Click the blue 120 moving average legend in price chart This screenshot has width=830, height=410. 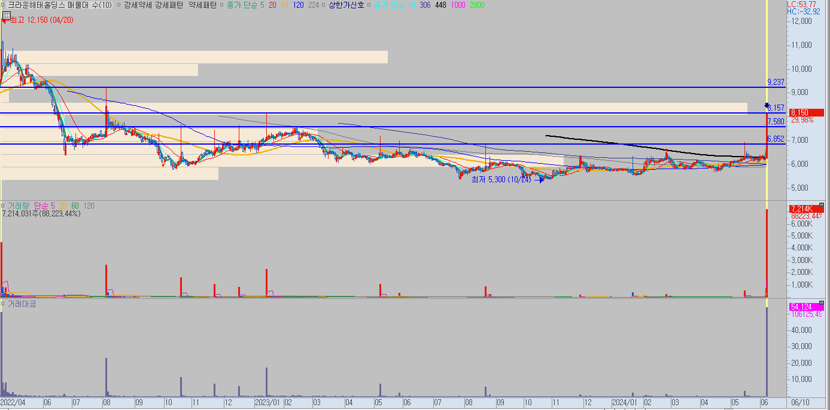[x=299, y=5]
